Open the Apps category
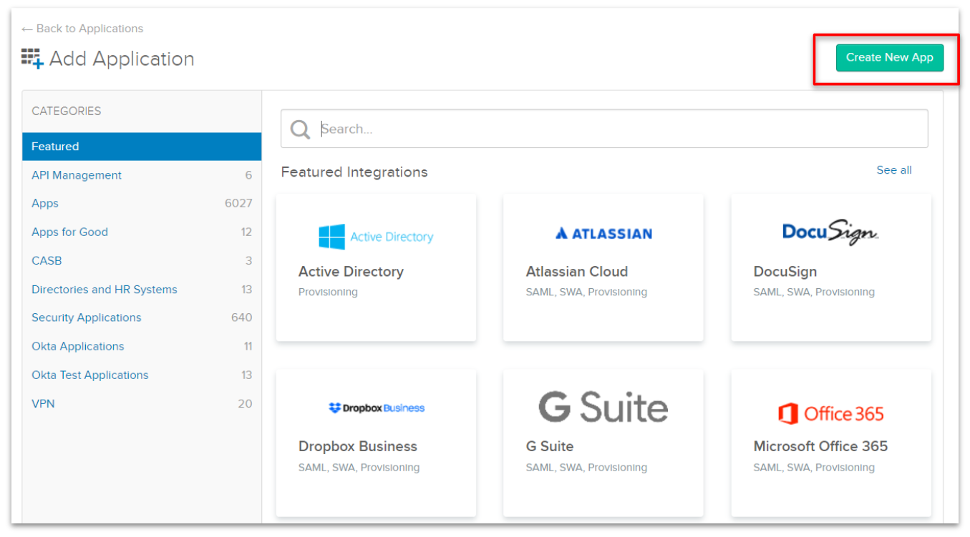The image size is (970, 537). [x=45, y=204]
